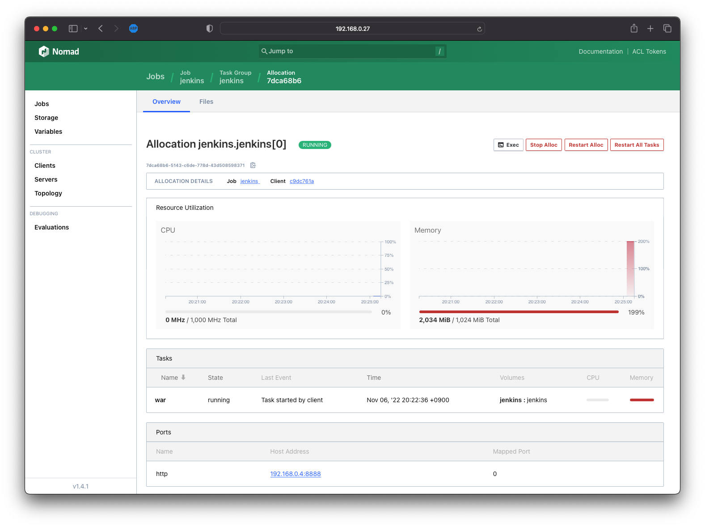
Task: Click the Exec button
Action: pyautogui.click(x=508, y=145)
